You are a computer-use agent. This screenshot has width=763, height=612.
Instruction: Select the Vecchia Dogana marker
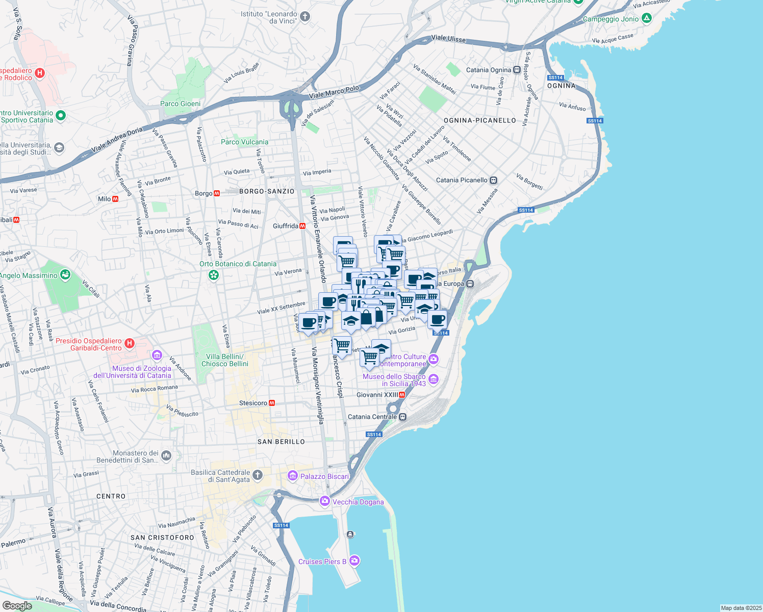(x=324, y=501)
